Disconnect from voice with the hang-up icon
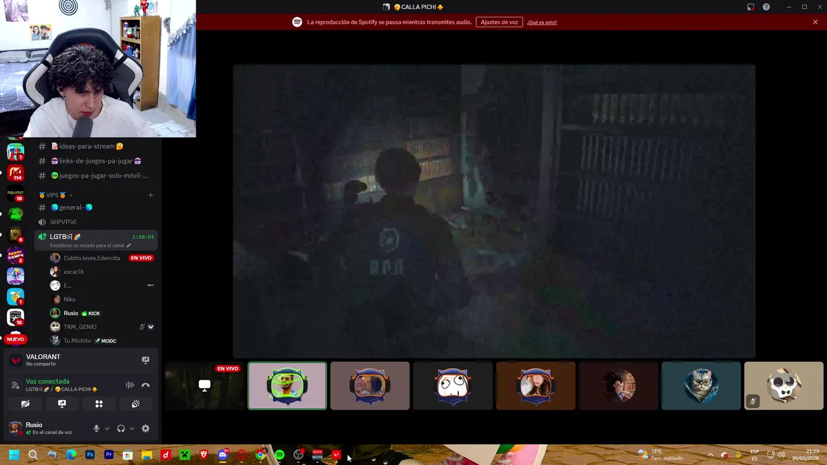 (x=145, y=385)
